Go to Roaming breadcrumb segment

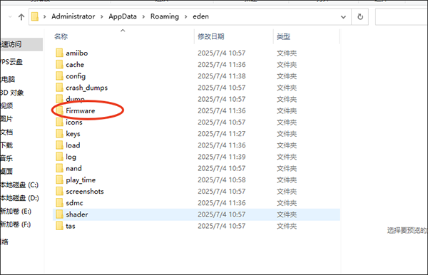165,16
